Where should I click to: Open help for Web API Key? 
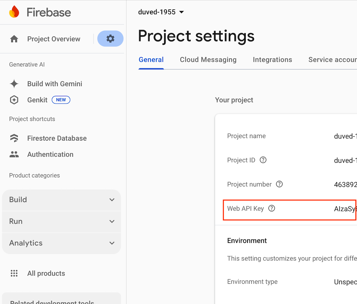point(272,208)
